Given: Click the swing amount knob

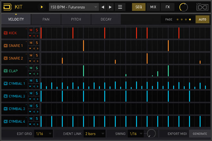Looking at the screenshot, I should [151, 133].
